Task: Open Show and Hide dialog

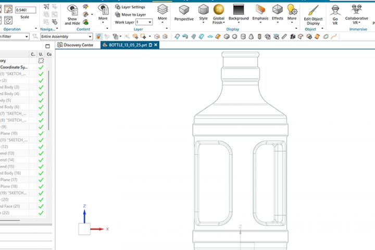Action: [72, 15]
